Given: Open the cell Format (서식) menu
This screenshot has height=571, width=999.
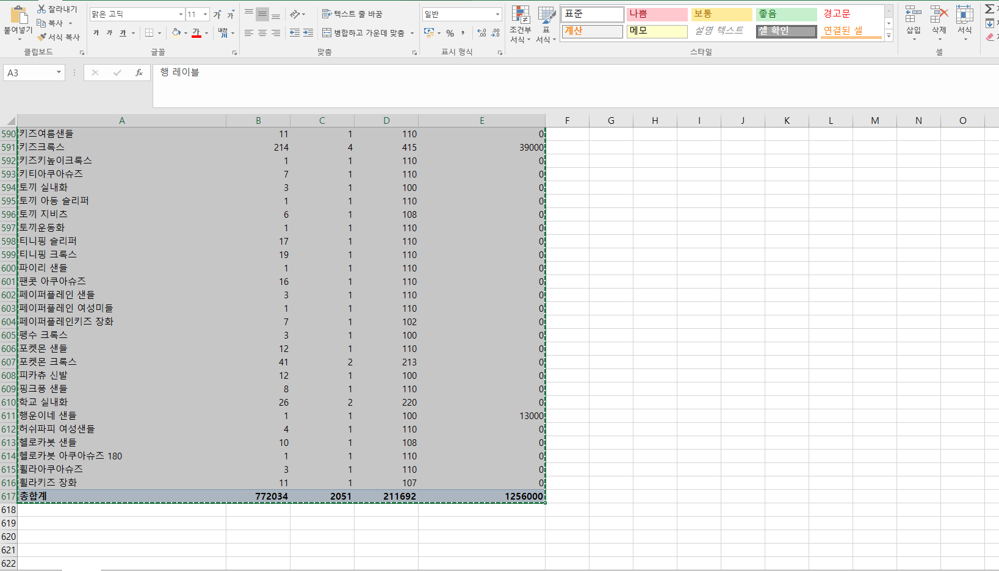Looking at the screenshot, I should pos(964,23).
